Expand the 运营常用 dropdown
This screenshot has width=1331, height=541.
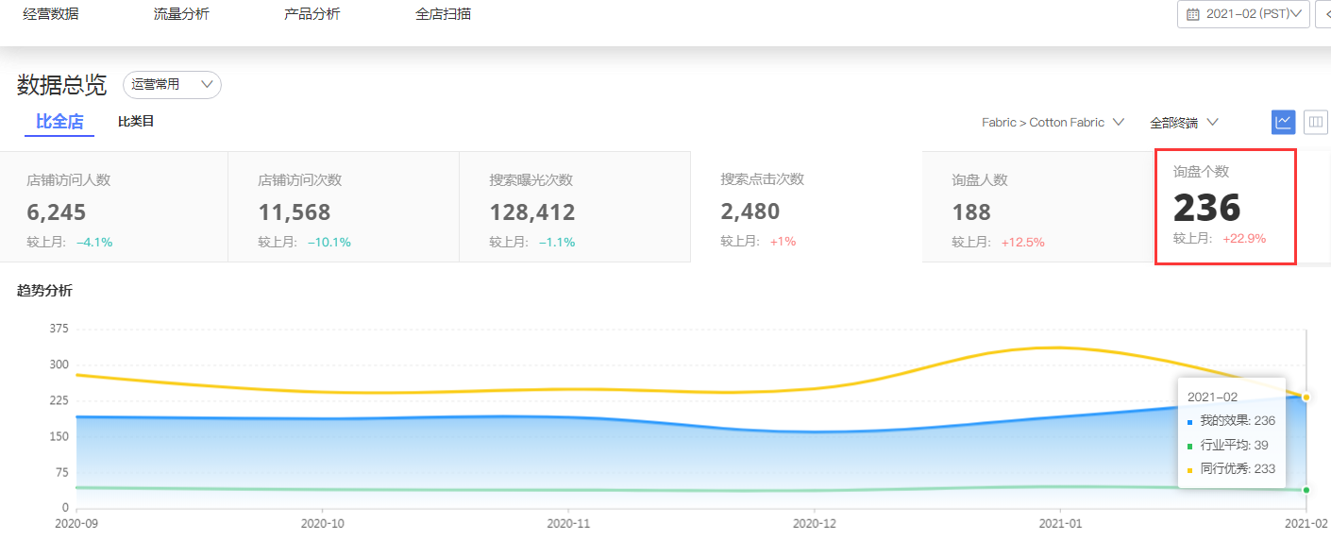point(172,85)
